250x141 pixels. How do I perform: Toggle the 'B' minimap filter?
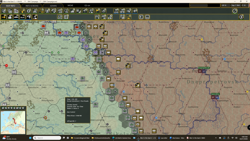23,108
